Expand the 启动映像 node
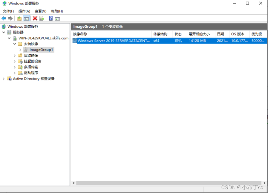This screenshot has width=268, height=193. coord(15,56)
